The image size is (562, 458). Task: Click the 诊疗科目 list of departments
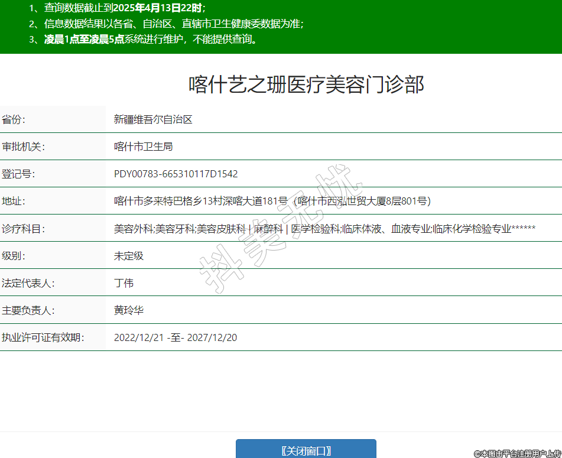tap(324, 229)
